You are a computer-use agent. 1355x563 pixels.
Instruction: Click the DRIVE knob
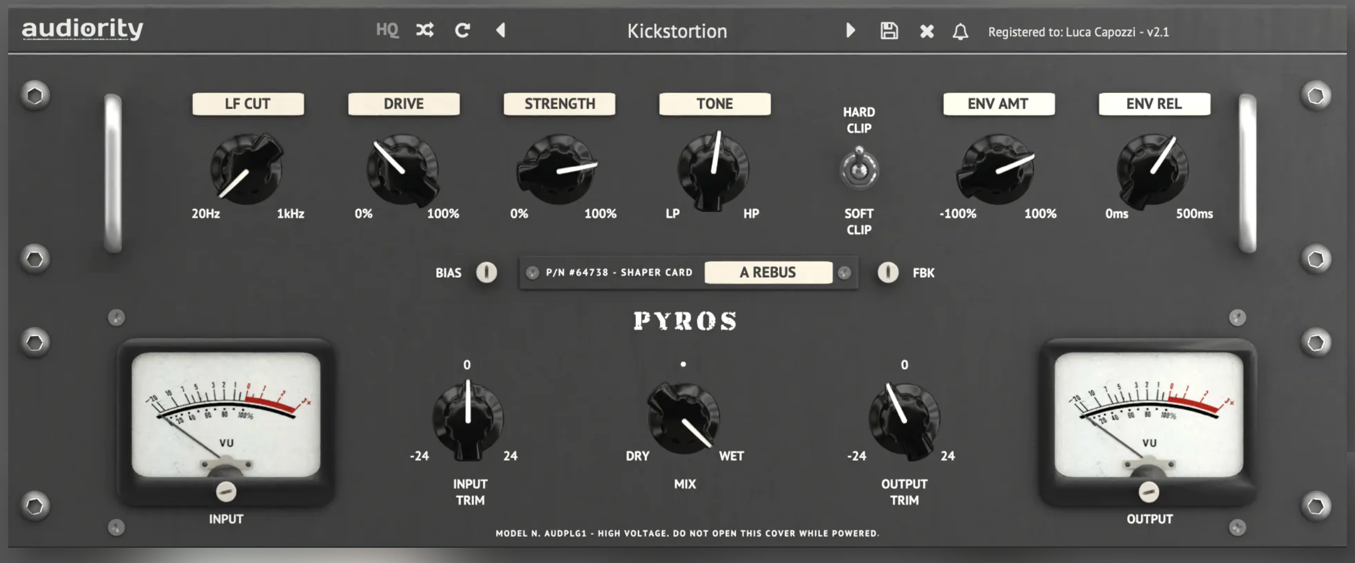pyautogui.click(x=403, y=170)
